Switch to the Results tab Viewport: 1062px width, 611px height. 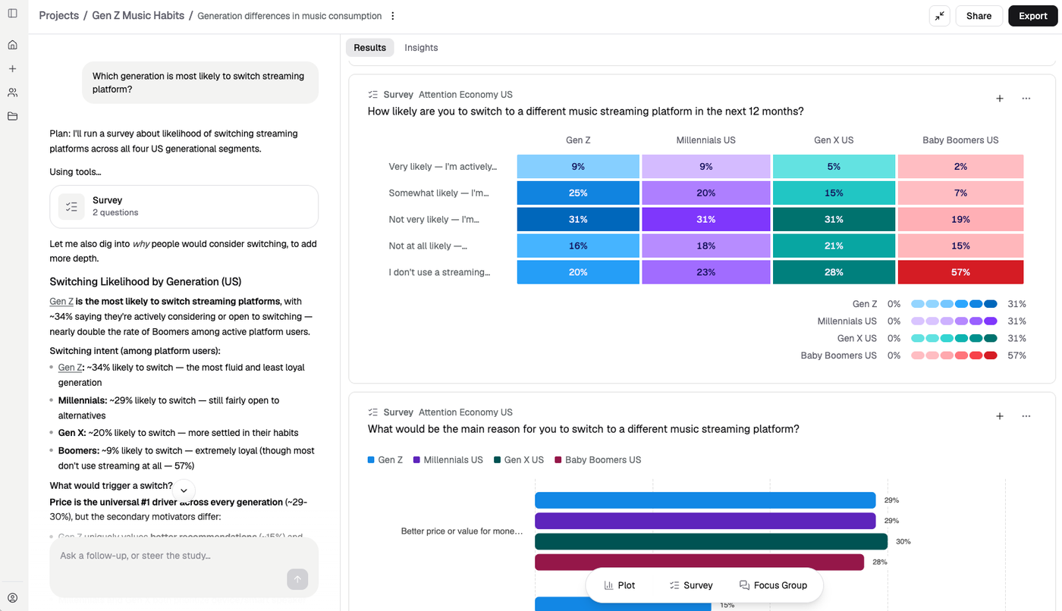369,48
